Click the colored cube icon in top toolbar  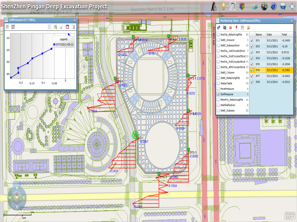tap(242, 7)
